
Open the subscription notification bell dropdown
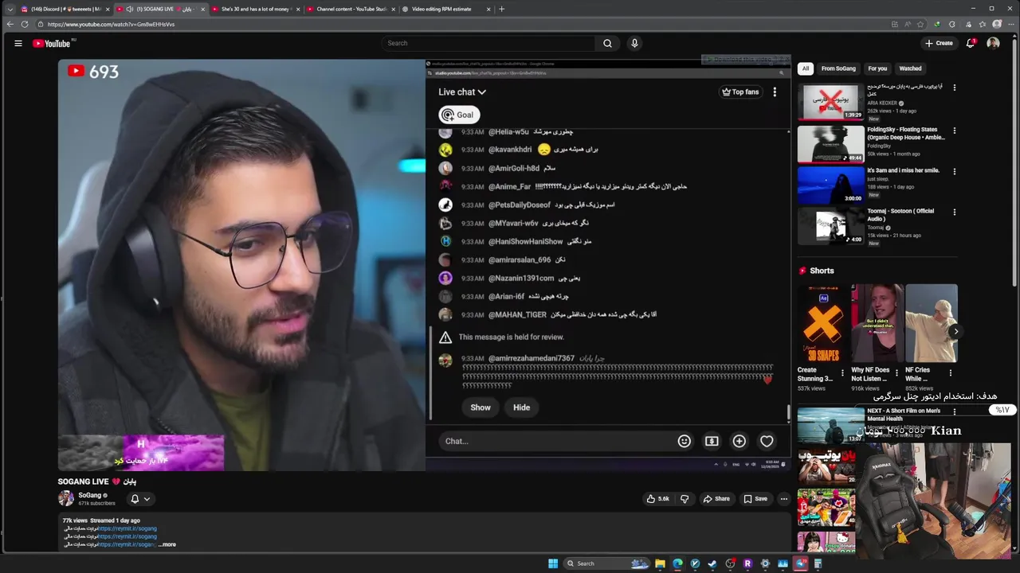click(140, 499)
